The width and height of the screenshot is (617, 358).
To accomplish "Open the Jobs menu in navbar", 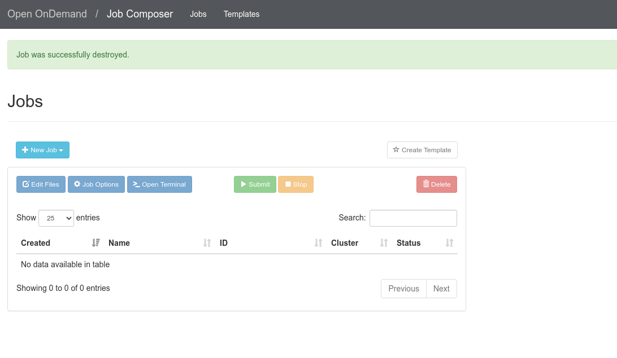I will pyautogui.click(x=198, y=14).
